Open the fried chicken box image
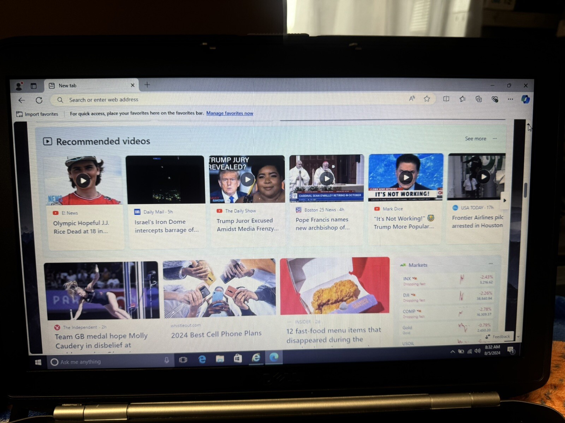Image resolution: width=565 pixels, height=423 pixels. [x=335, y=286]
